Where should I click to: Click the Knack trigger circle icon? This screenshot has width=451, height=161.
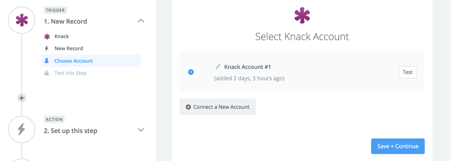[x=22, y=20]
